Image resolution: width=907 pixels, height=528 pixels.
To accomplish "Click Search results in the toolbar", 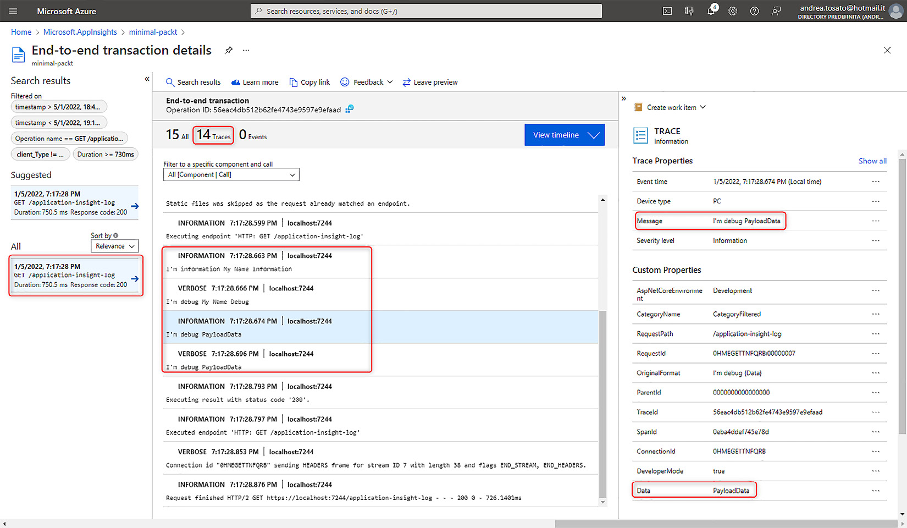I will click(x=193, y=82).
